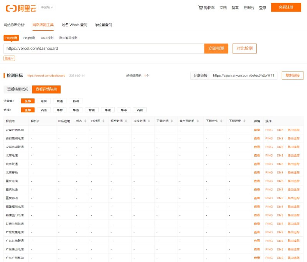Sort by 下载速度 column sort arrows
Screen dimensions: 307x262
(x=244, y=121)
